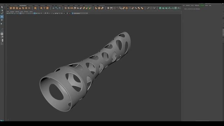Open the Curves / Surfaces shelf tab
This screenshot has height=126, width=224.
click(x=14, y=6)
